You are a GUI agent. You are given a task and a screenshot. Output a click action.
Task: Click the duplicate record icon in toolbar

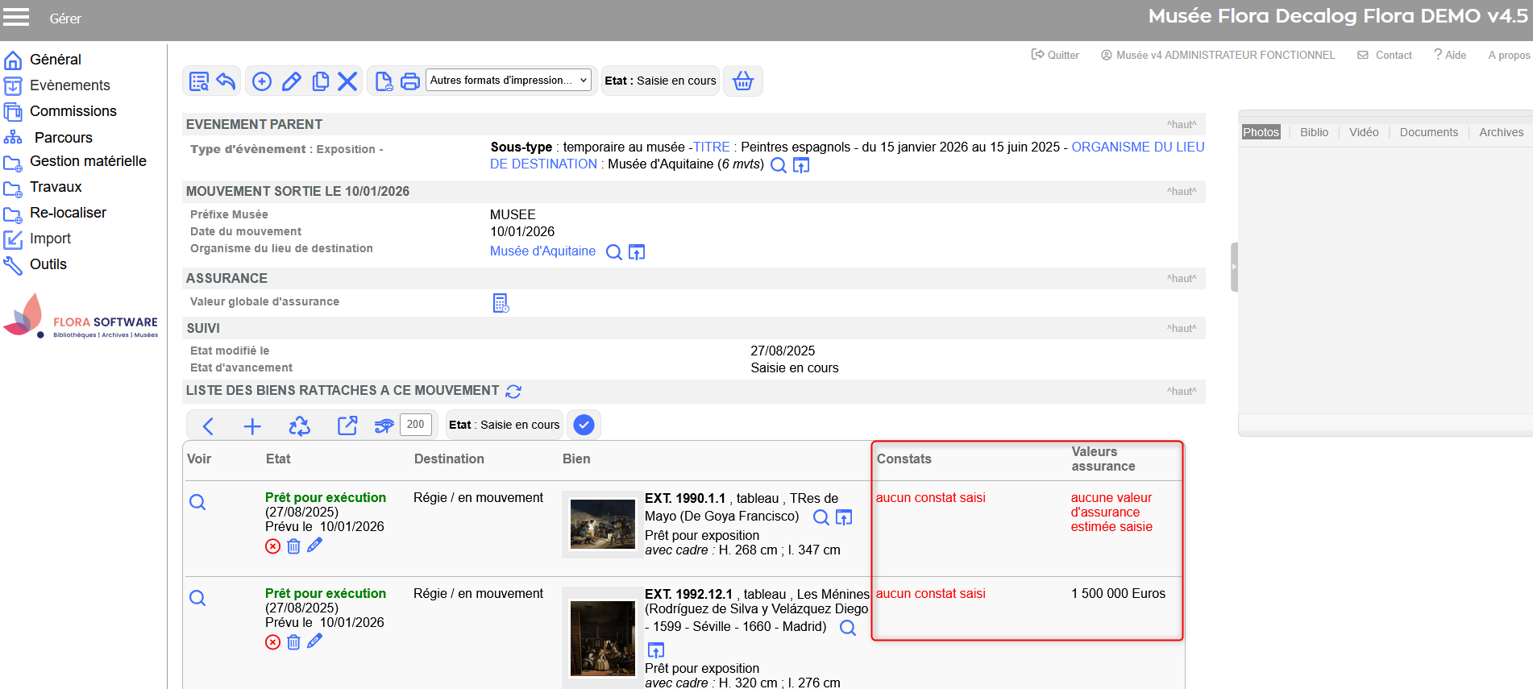(320, 81)
